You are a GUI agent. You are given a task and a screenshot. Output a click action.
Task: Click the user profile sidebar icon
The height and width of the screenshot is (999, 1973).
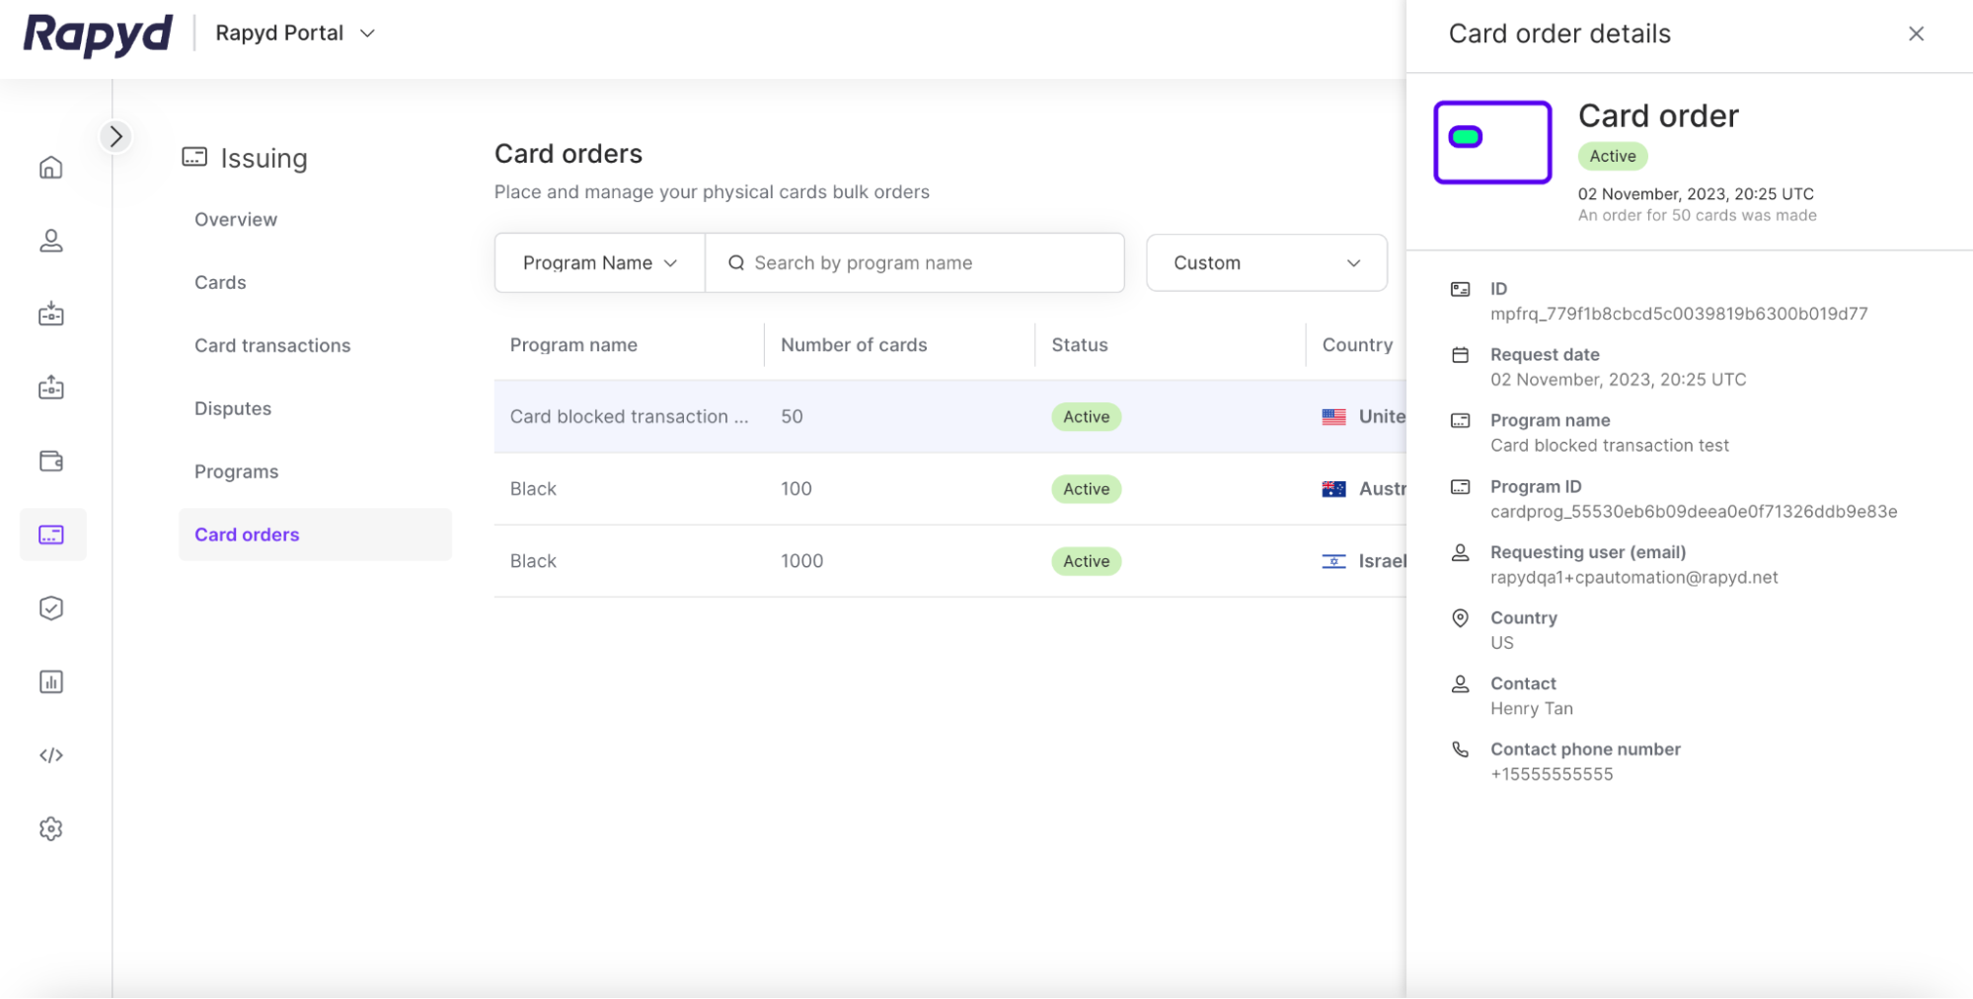coord(51,241)
